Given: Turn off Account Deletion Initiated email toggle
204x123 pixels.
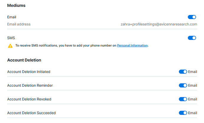Looking at the screenshot, I should point(183,72).
